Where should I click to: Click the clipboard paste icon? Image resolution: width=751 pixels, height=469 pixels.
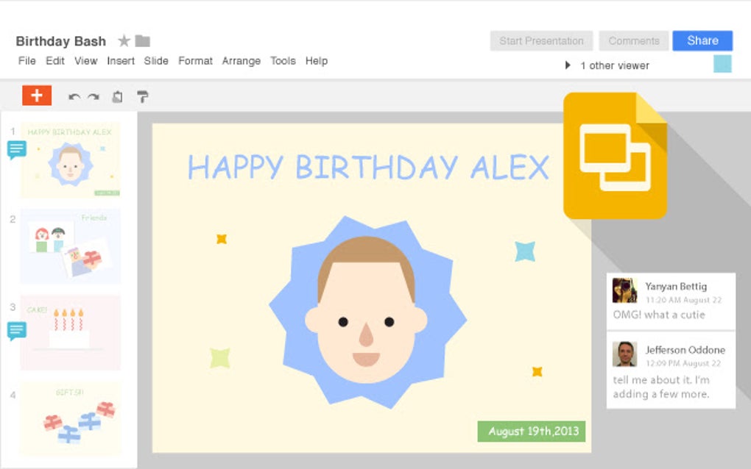[117, 96]
